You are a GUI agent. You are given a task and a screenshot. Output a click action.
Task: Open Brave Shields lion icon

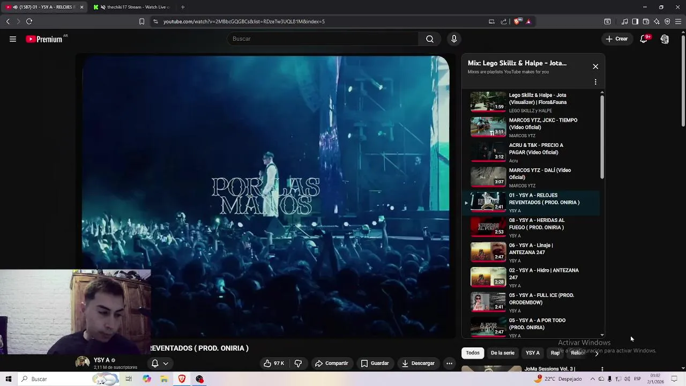coord(517,21)
